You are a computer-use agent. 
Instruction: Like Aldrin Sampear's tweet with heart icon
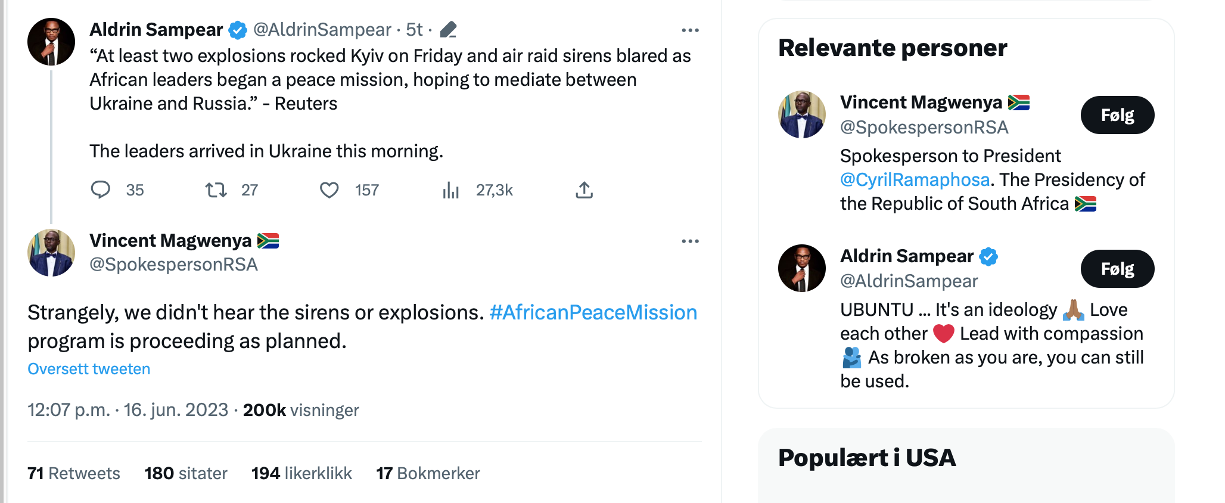click(329, 190)
